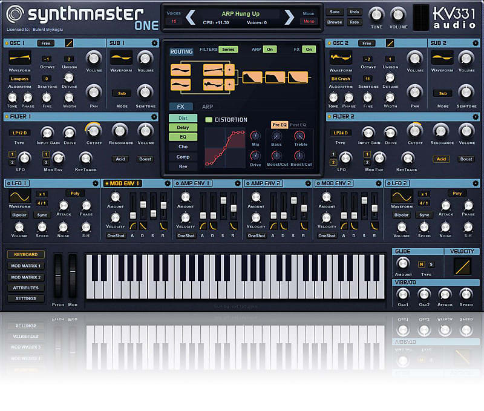Select the Post EQ tab
Viewport: 484px width, 411px height.
tap(299, 124)
